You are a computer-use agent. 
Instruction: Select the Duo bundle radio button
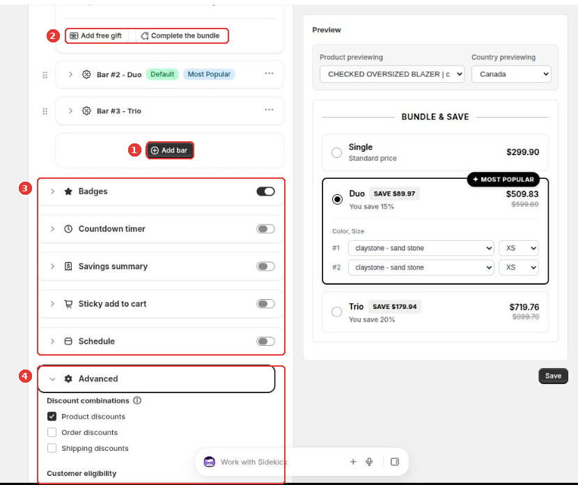point(337,199)
